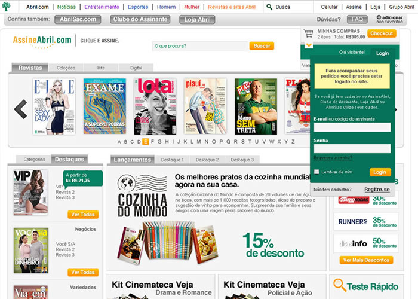Click the Busca magnifier icon
The image size is (418, 299).
coord(269,7)
